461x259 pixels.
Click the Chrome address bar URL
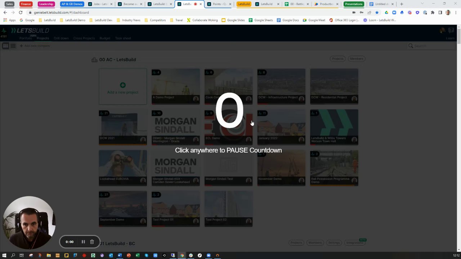tap(61, 12)
